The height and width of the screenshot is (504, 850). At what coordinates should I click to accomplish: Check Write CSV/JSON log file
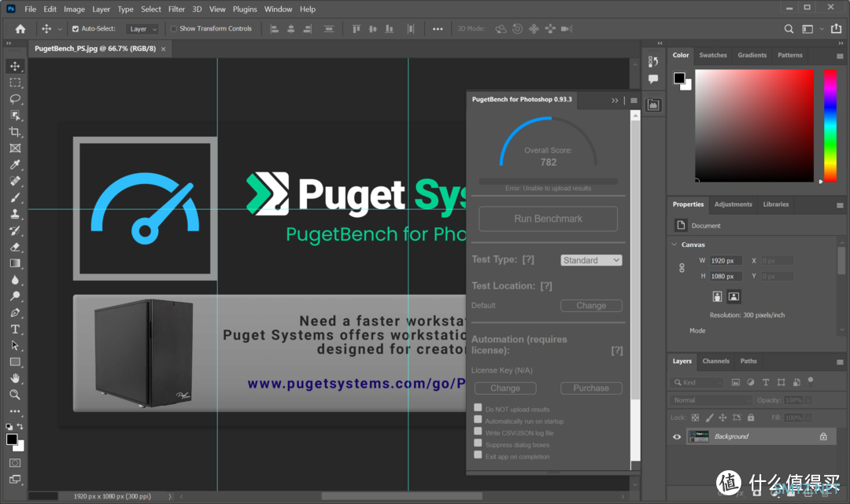click(478, 431)
